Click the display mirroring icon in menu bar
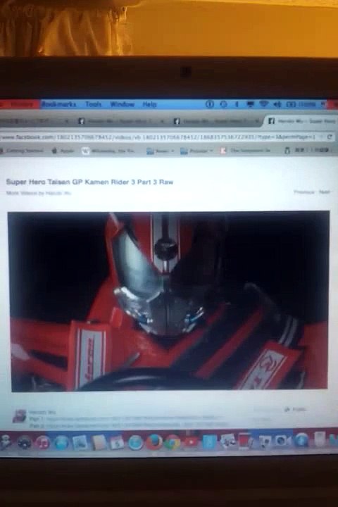The height and width of the screenshot is (507, 338). tap(250, 104)
